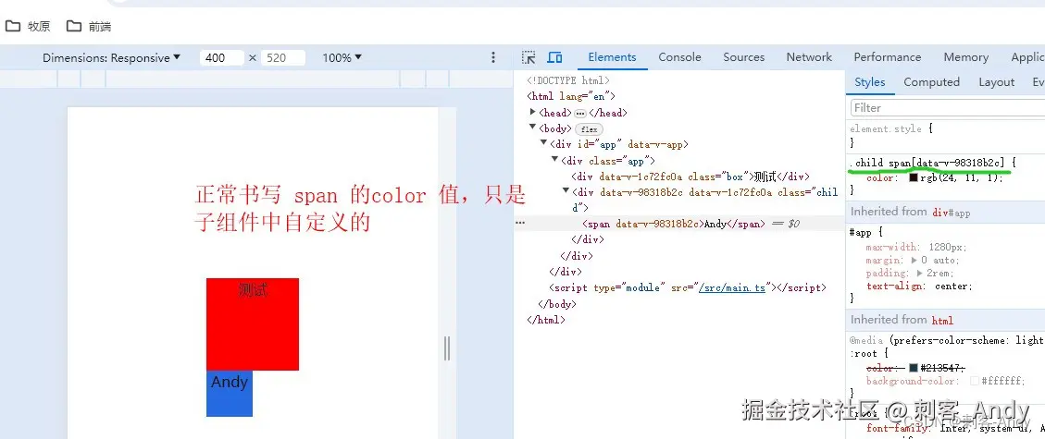Click the flex badge next to body
This screenshot has width=1045, height=439.
[590, 129]
